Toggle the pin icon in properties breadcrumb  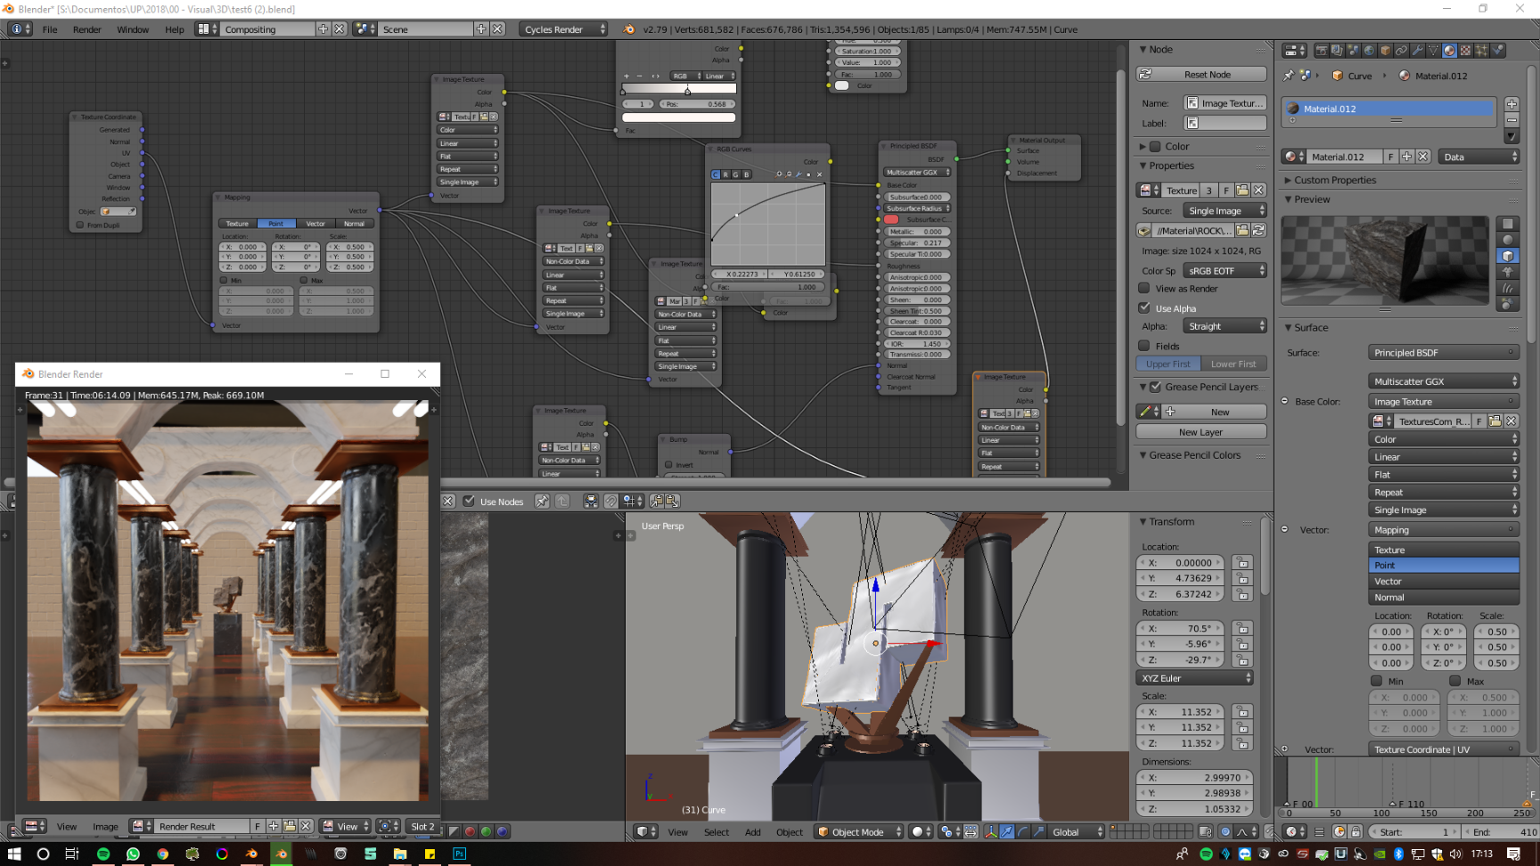[1288, 76]
